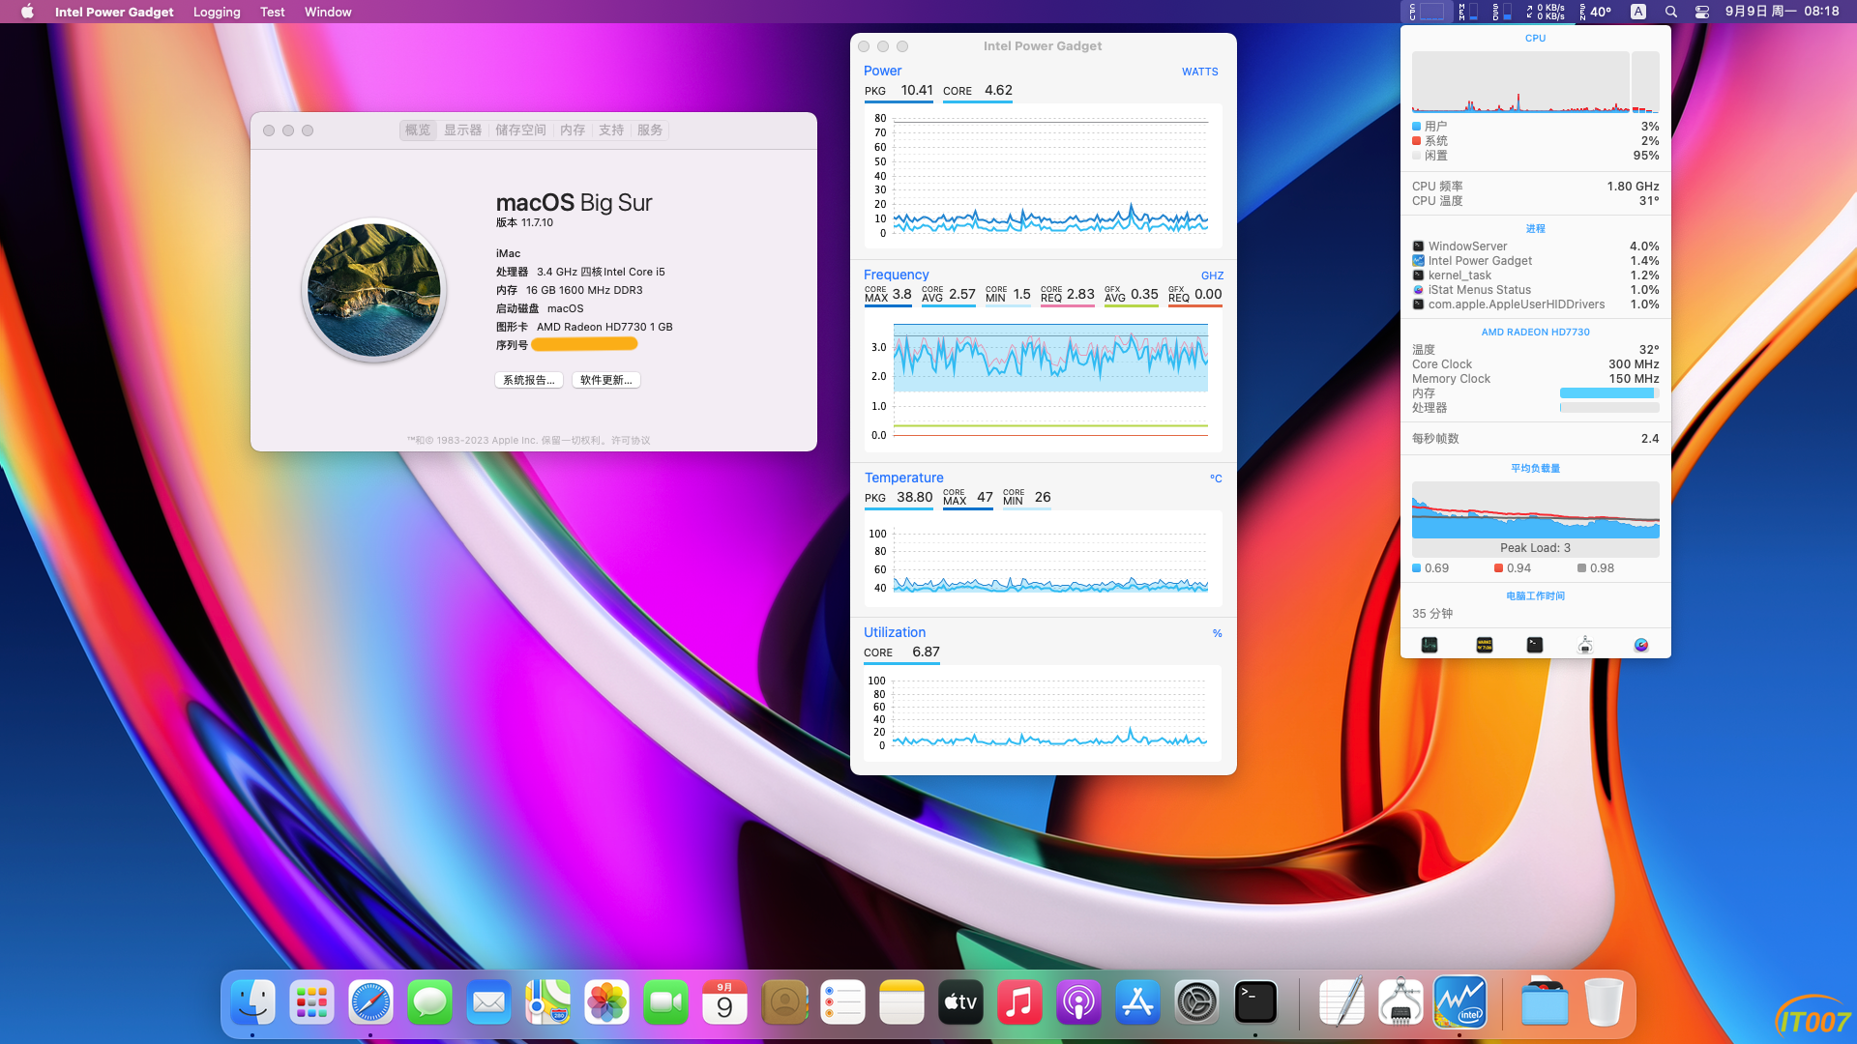Open Console from iStat panel footer
Screen dimensions: 1857x1044
[x=1485, y=645]
